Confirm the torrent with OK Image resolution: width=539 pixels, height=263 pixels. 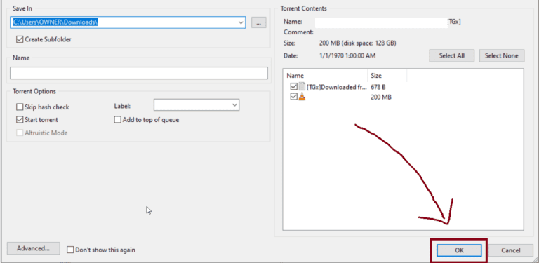[x=459, y=250]
